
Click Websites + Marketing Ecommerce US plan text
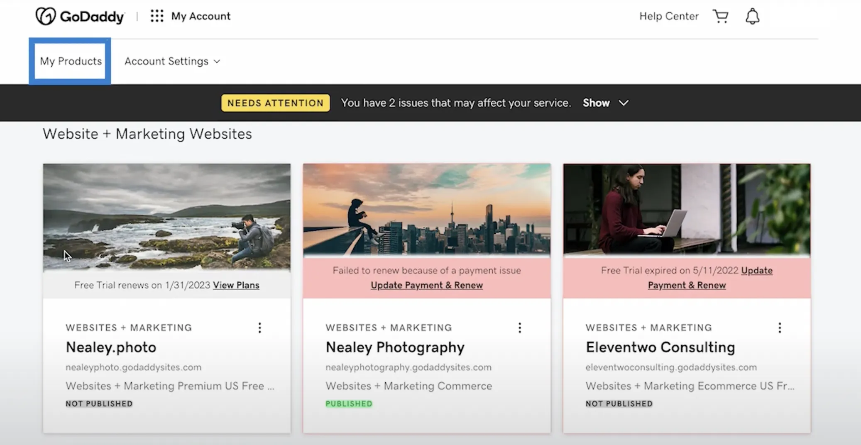pyautogui.click(x=690, y=386)
